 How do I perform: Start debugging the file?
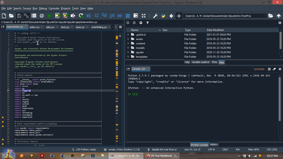pyautogui.click(x=88, y=16)
